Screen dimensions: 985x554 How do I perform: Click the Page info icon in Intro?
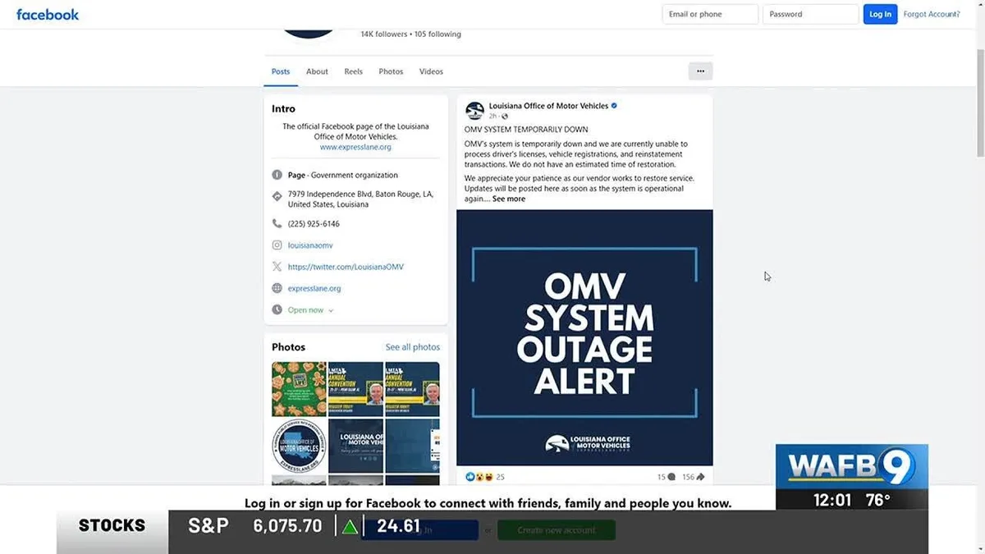coord(277,175)
